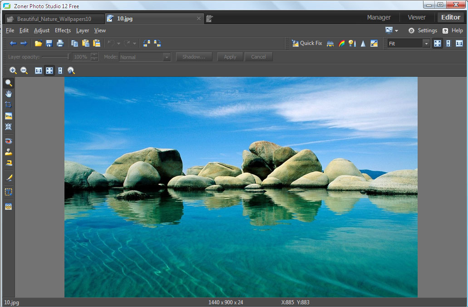Rotate the image left
Screen dimensions: 468x307
147,43
